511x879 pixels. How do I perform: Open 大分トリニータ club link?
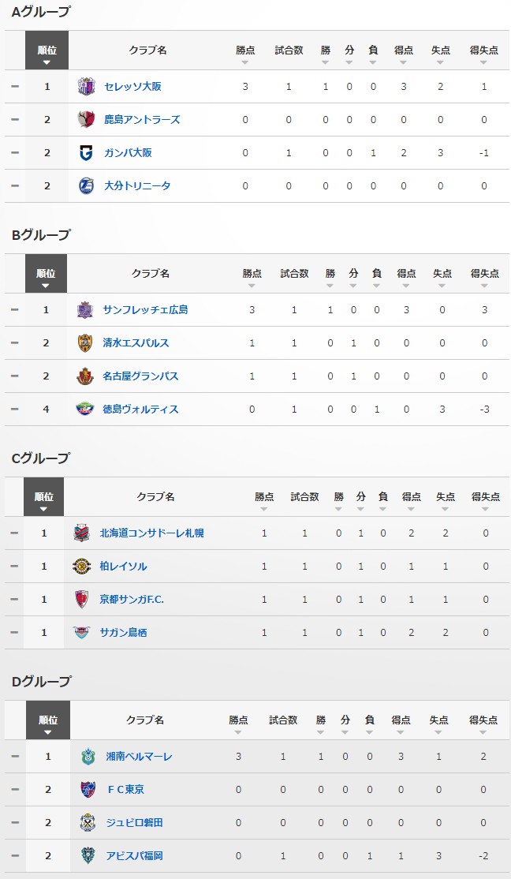tap(137, 185)
